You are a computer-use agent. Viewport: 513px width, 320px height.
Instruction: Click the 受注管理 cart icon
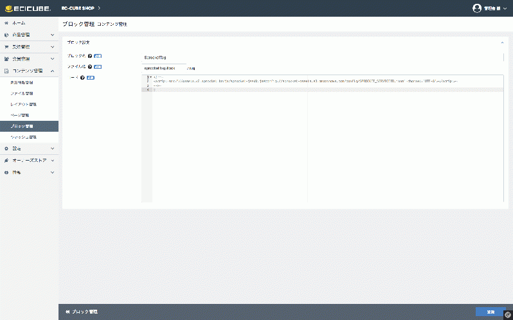pos(6,47)
